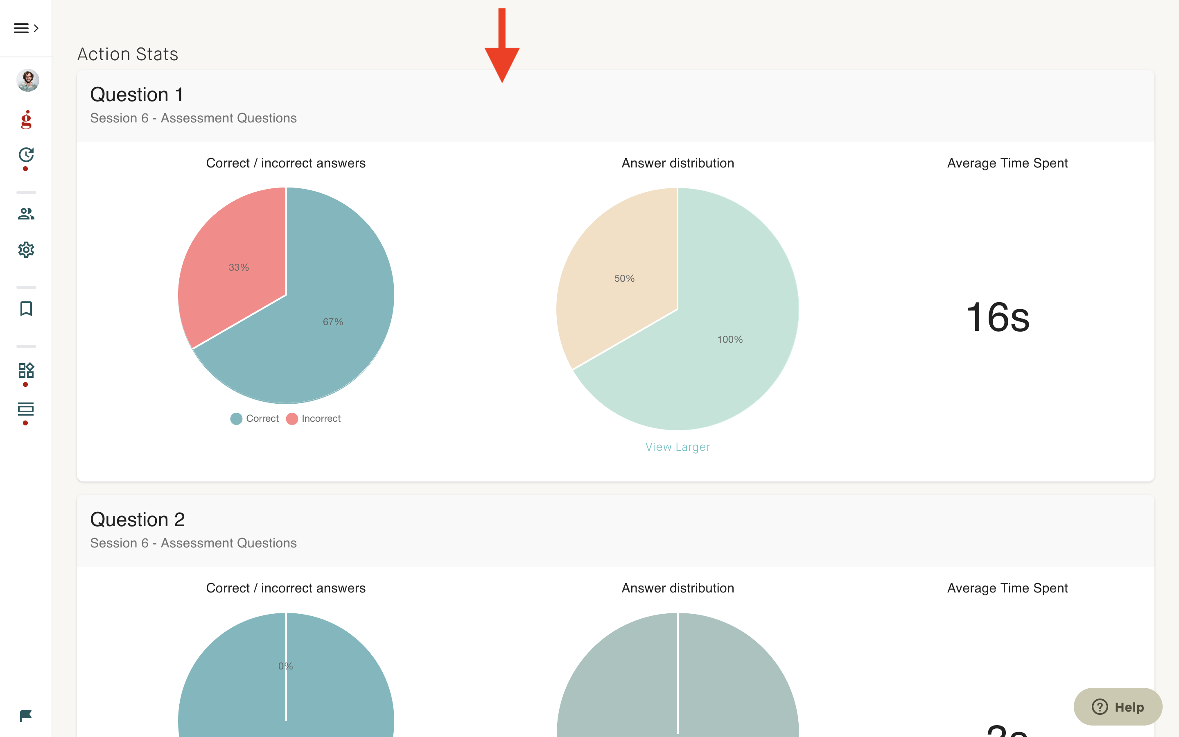Screen dimensions: 1179x737
Task: Click 'Session 6 - Assessment Questions' under Question 1
Action: pyautogui.click(x=193, y=118)
